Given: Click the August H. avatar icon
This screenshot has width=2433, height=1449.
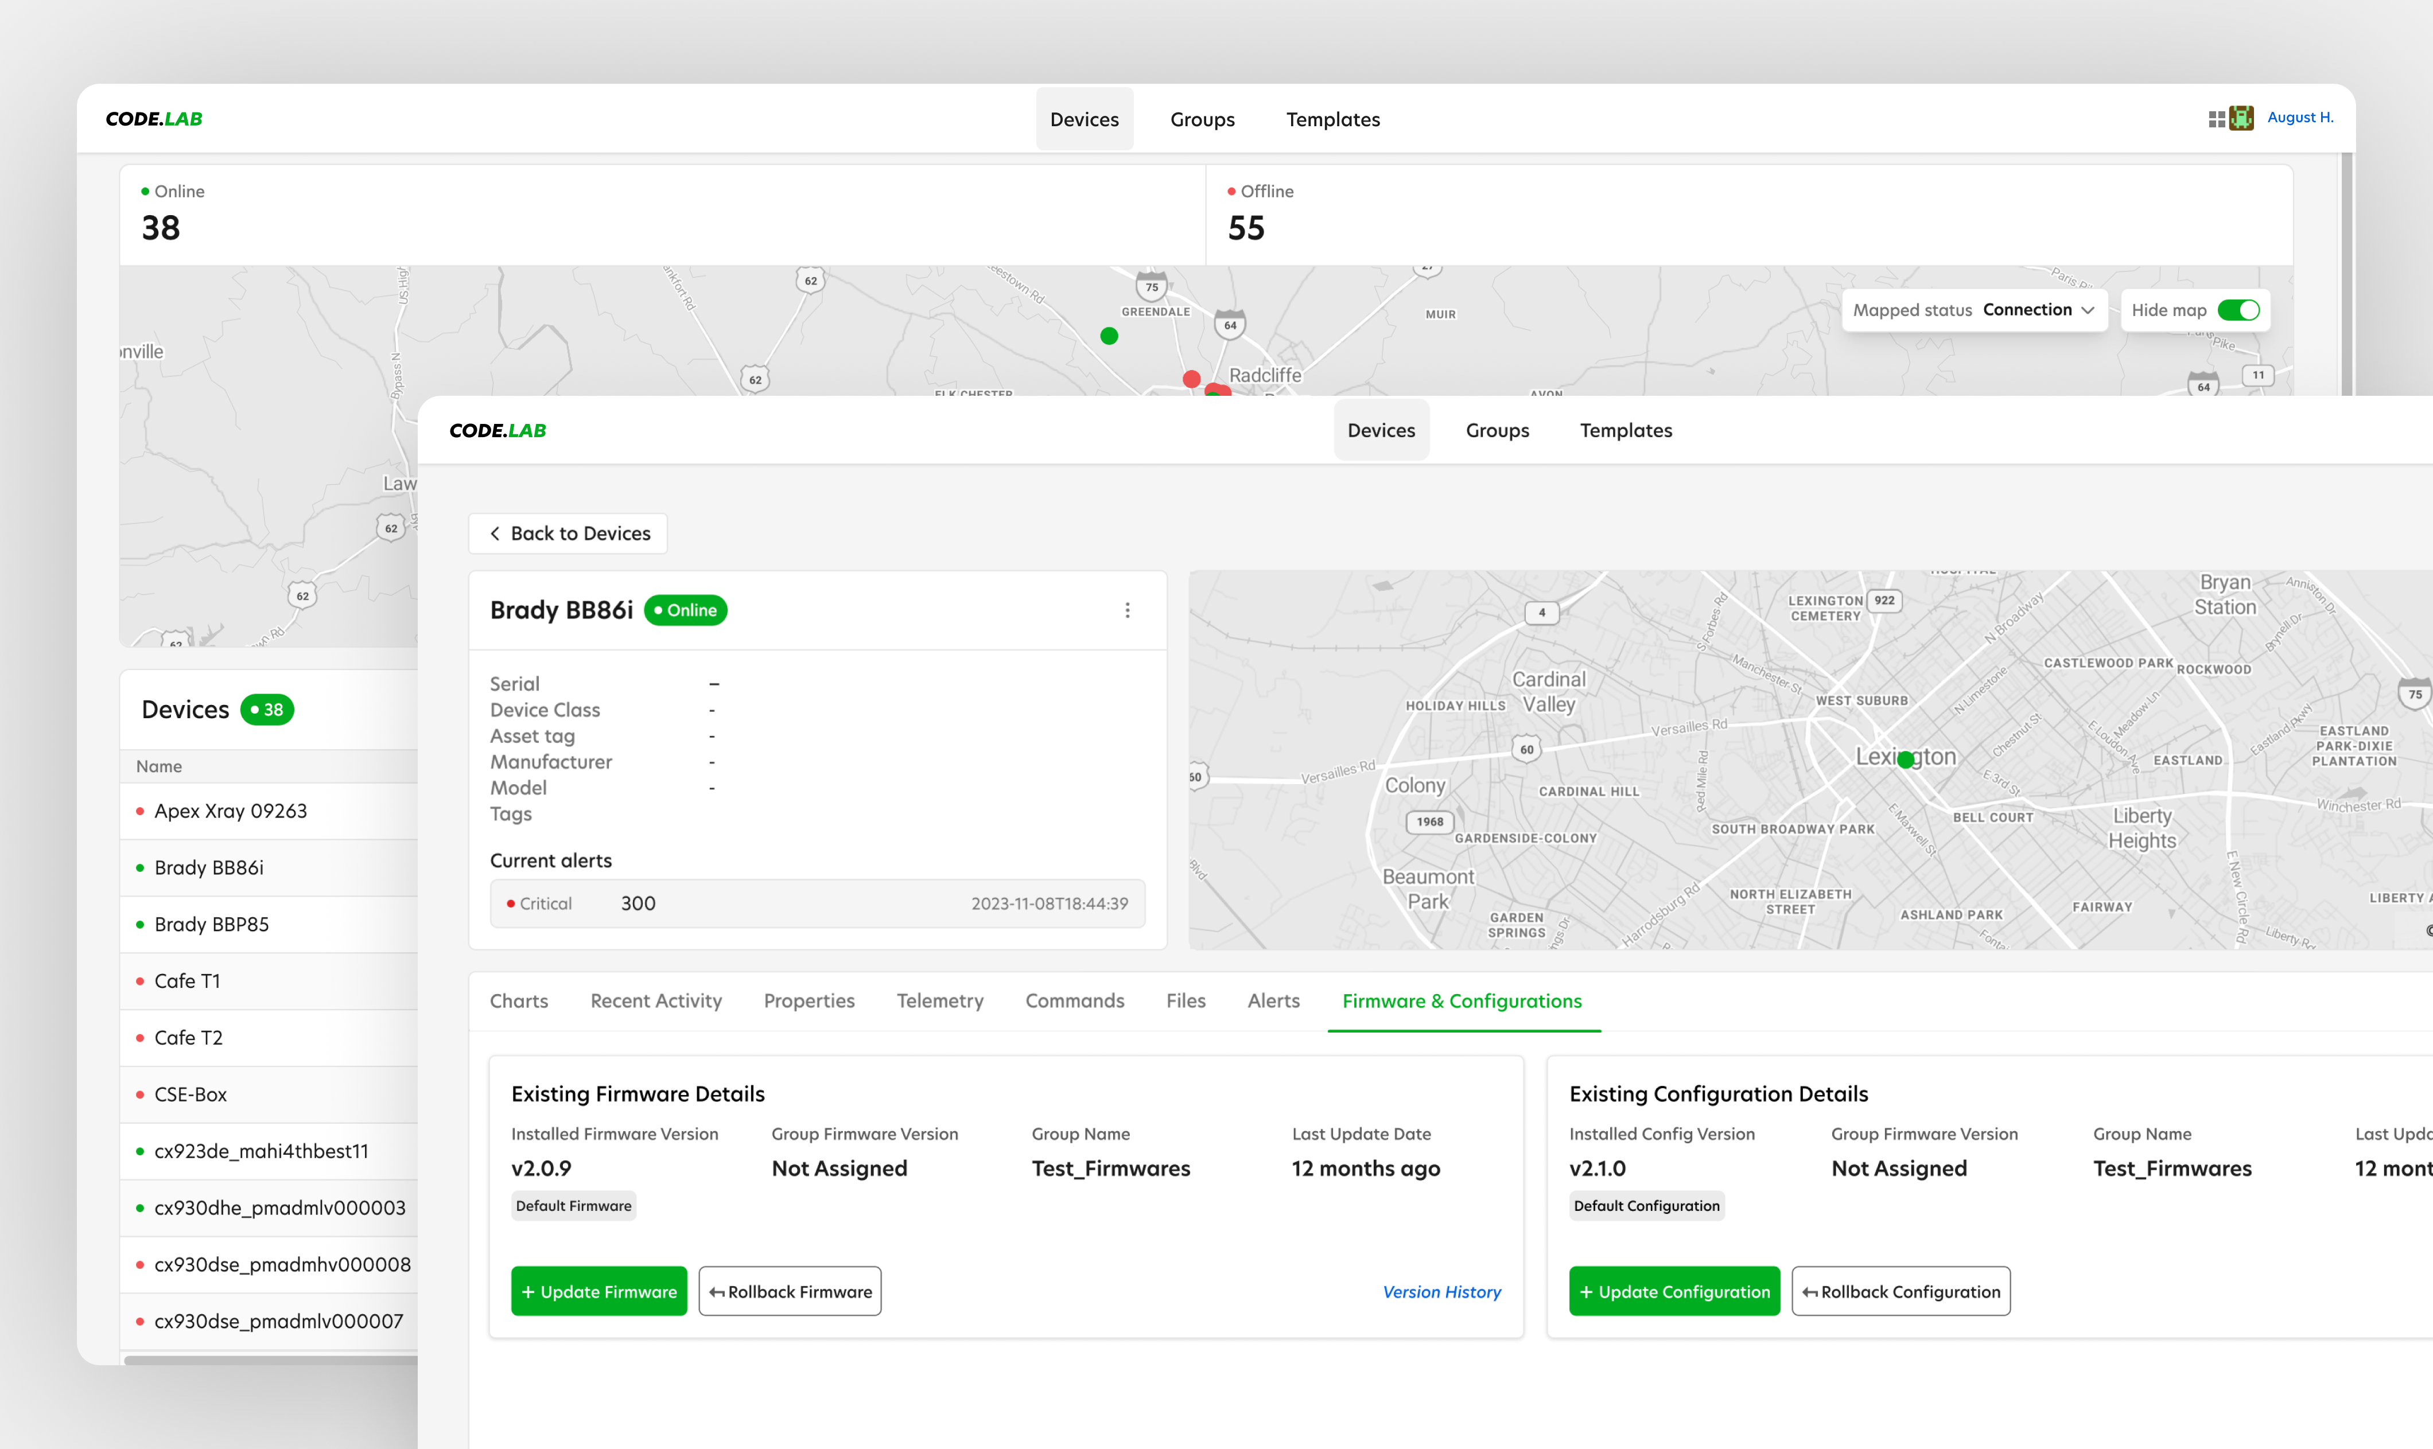Looking at the screenshot, I should pos(2241,117).
